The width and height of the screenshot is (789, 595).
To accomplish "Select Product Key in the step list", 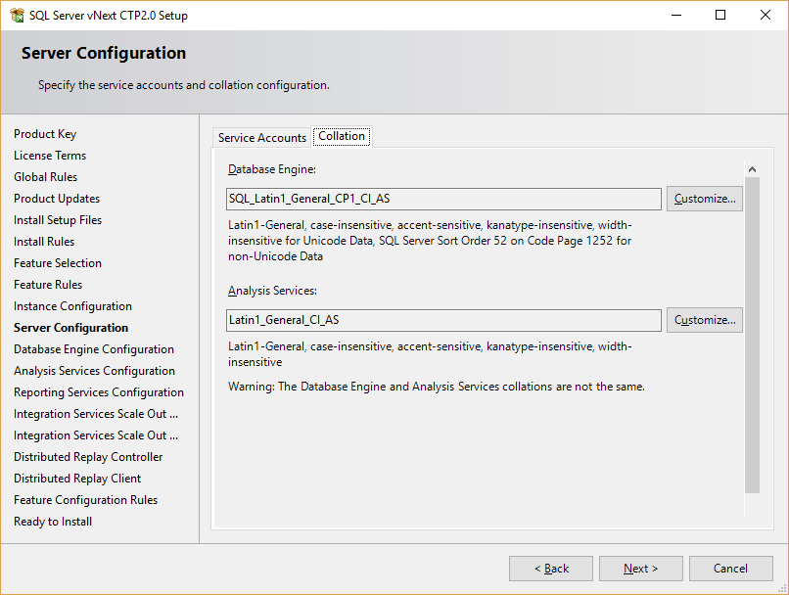I will click(x=45, y=134).
